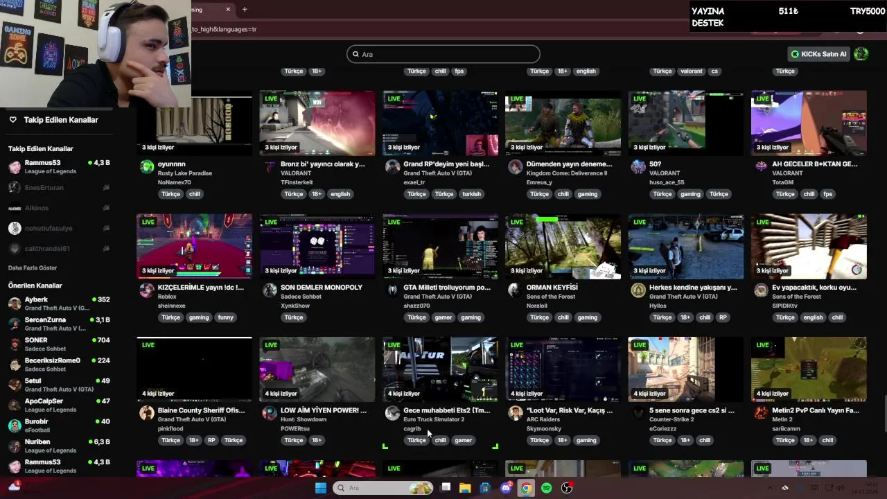Open Task View from the taskbar

tap(446, 488)
